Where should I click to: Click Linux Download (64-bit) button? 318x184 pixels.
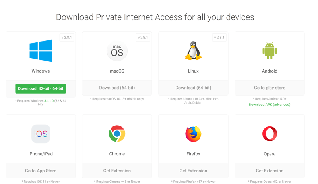tap(193, 88)
